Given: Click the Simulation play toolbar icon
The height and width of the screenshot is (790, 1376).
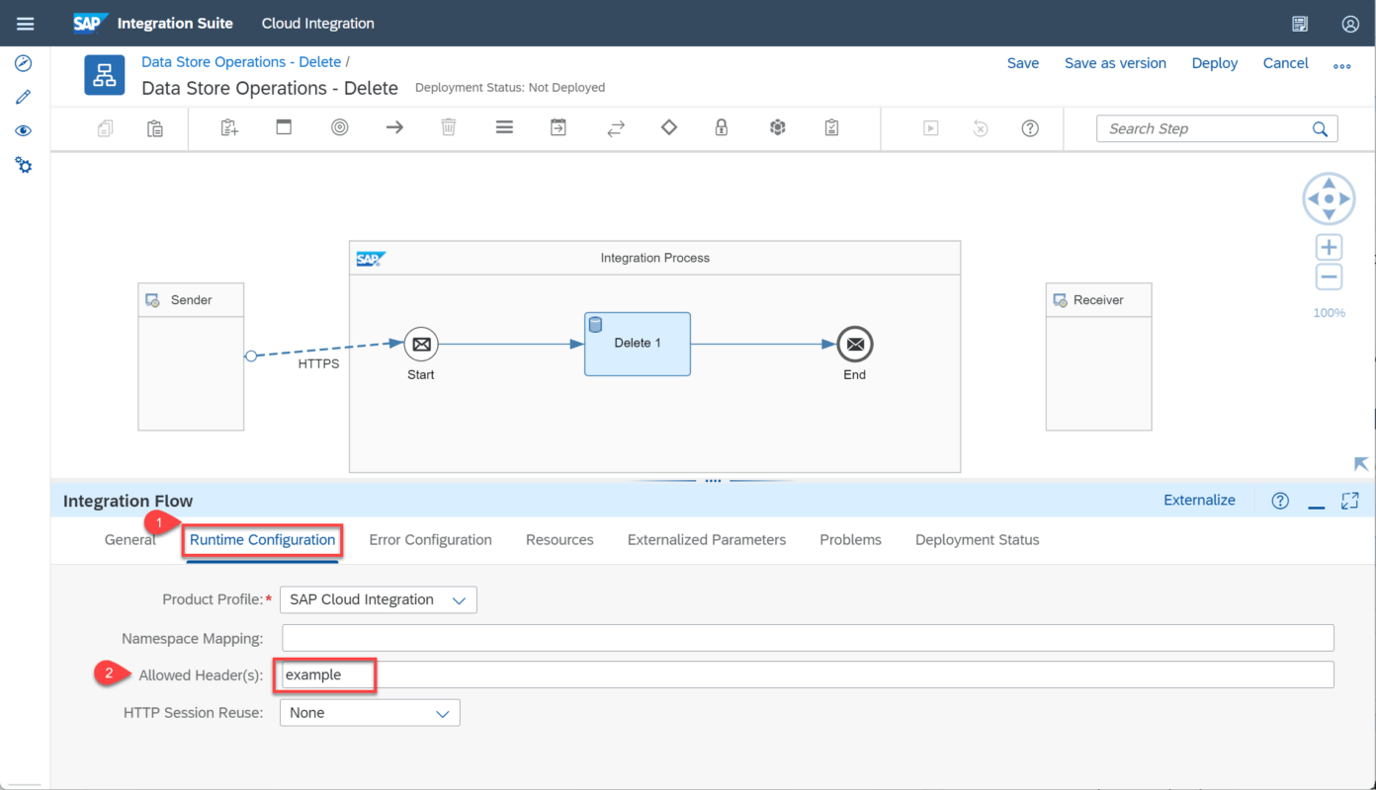Looking at the screenshot, I should (930, 128).
